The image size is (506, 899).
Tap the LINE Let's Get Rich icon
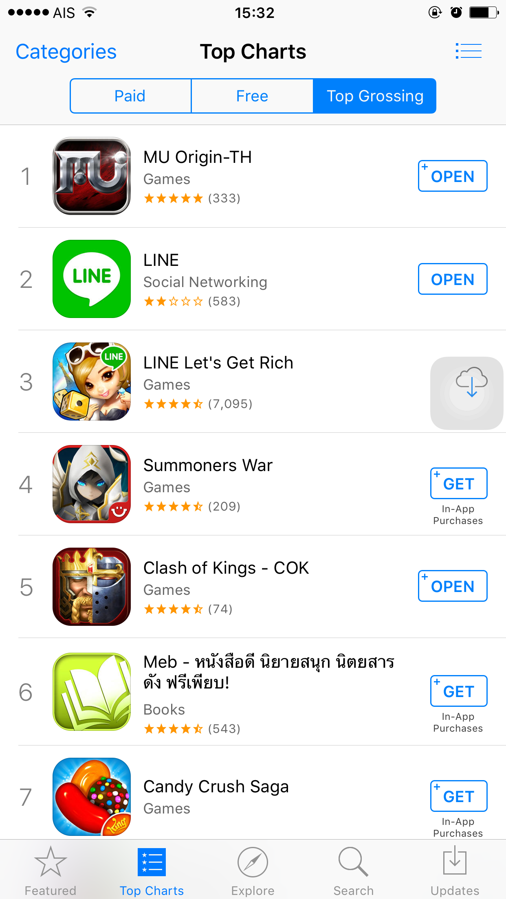pos(92,382)
